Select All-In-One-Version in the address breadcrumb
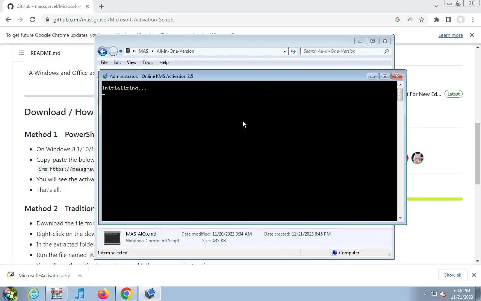 175,51
